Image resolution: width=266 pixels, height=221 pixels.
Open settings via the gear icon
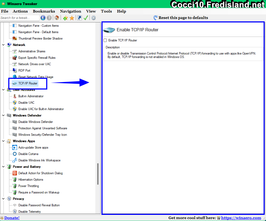[93, 18]
